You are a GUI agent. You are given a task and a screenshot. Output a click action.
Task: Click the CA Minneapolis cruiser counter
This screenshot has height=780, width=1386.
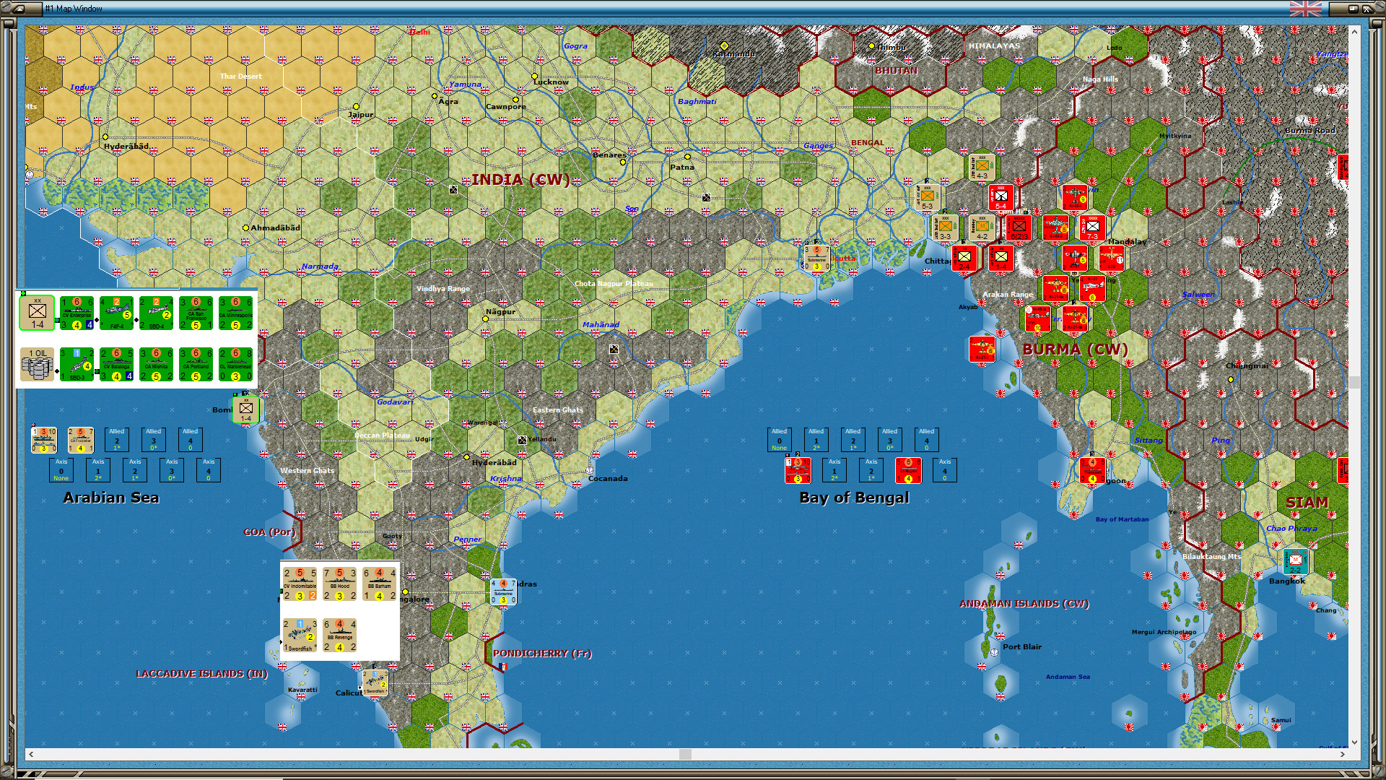235,313
